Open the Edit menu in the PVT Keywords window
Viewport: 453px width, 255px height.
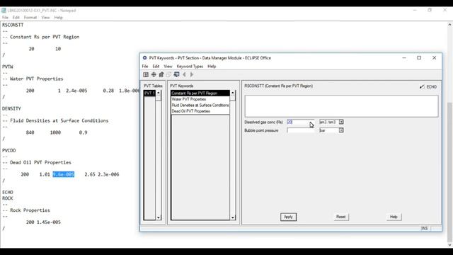click(x=156, y=66)
